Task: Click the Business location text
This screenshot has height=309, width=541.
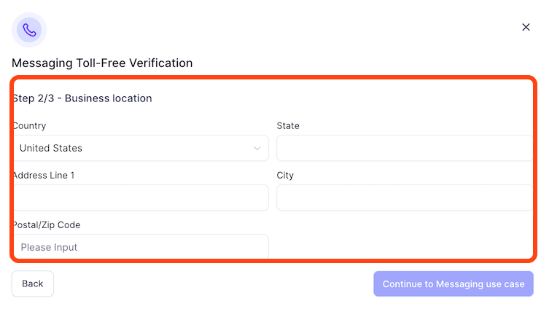Action: pos(109,98)
